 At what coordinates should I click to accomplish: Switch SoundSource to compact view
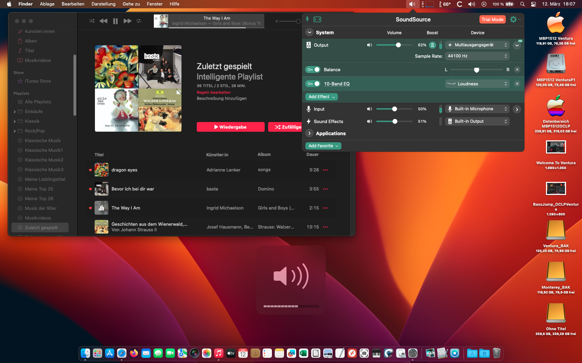click(317, 19)
